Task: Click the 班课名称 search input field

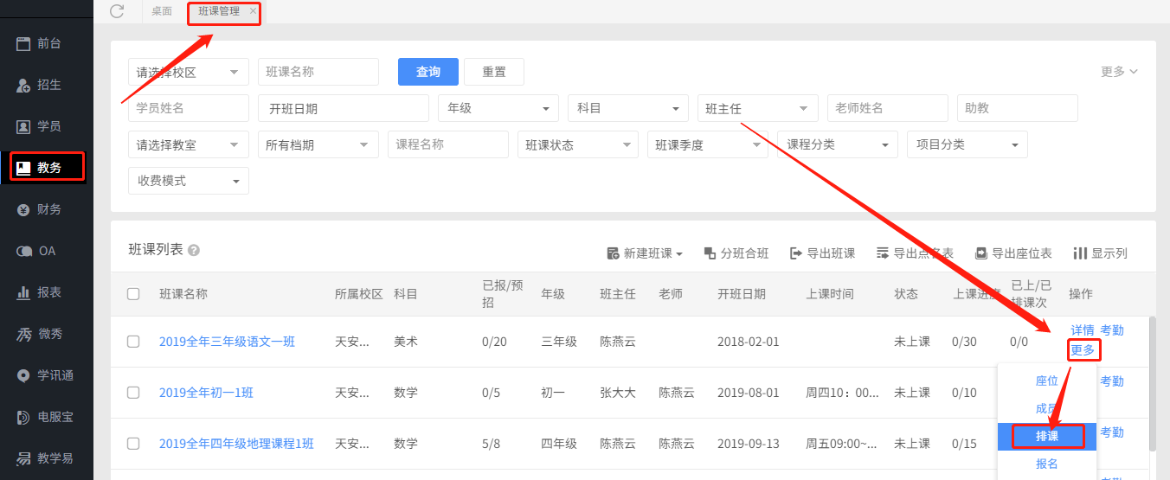Action: [x=318, y=72]
